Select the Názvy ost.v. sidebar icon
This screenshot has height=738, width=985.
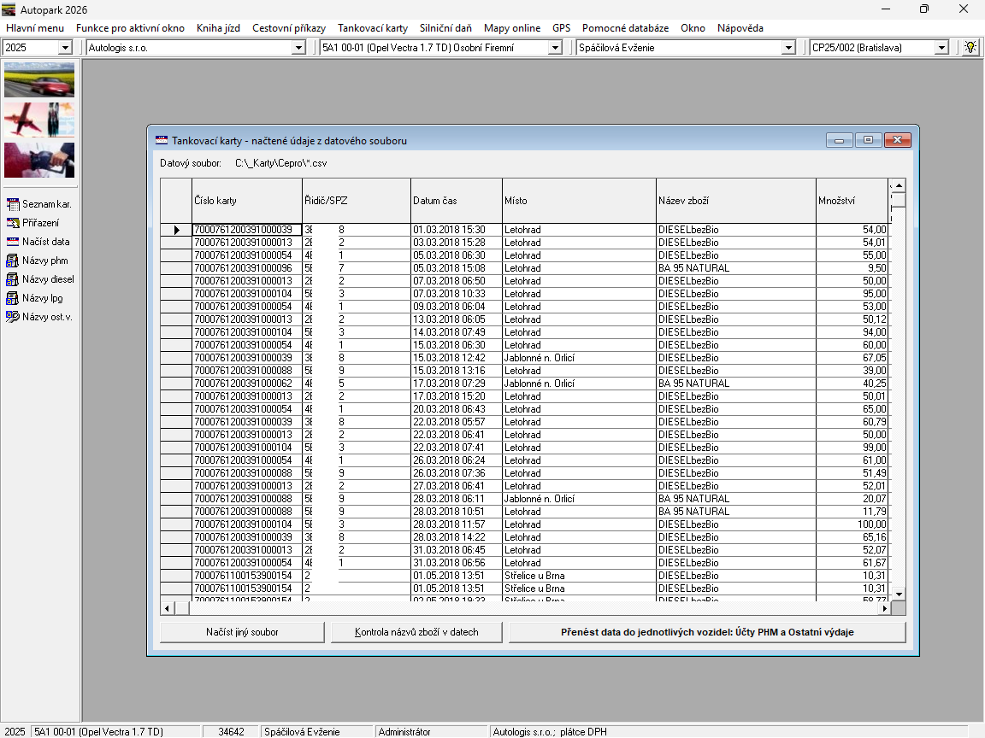pos(13,317)
